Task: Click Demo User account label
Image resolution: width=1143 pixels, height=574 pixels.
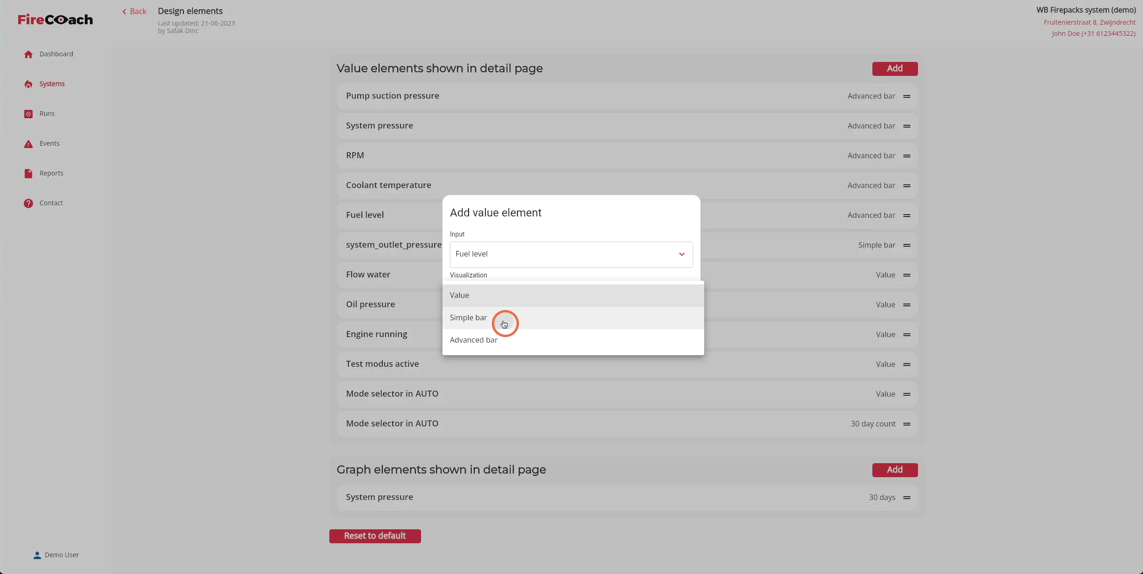Action: coord(61,555)
